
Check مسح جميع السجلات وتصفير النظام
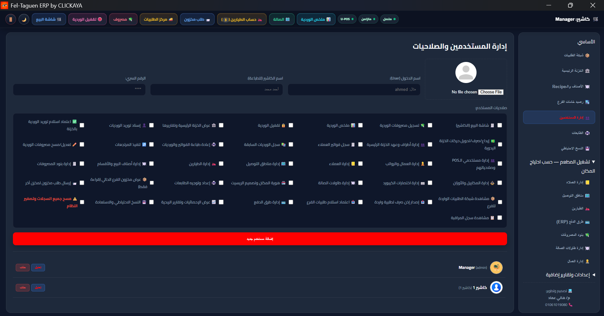[x=82, y=202]
